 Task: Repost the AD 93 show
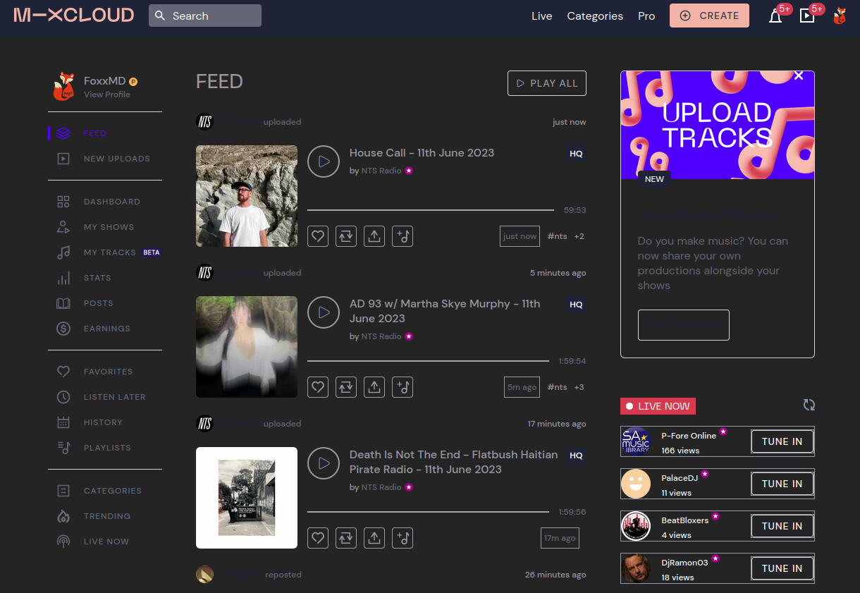[x=345, y=386]
